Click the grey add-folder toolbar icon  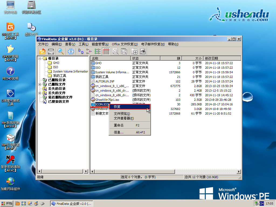point(134,51)
